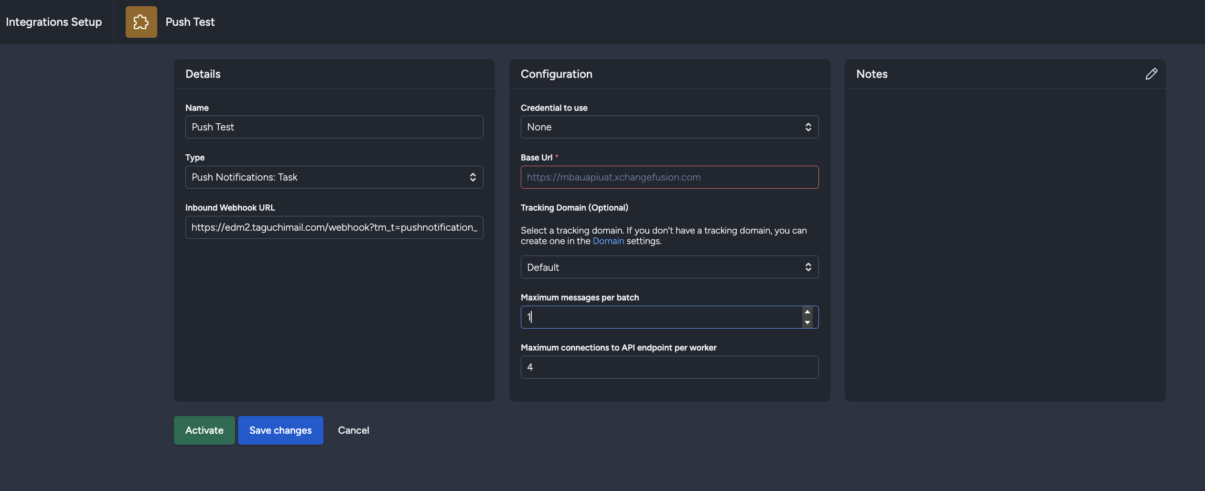The width and height of the screenshot is (1205, 491).
Task: Open the Tracking Domain Default dropdown
Action: click(x=668, y=267)
